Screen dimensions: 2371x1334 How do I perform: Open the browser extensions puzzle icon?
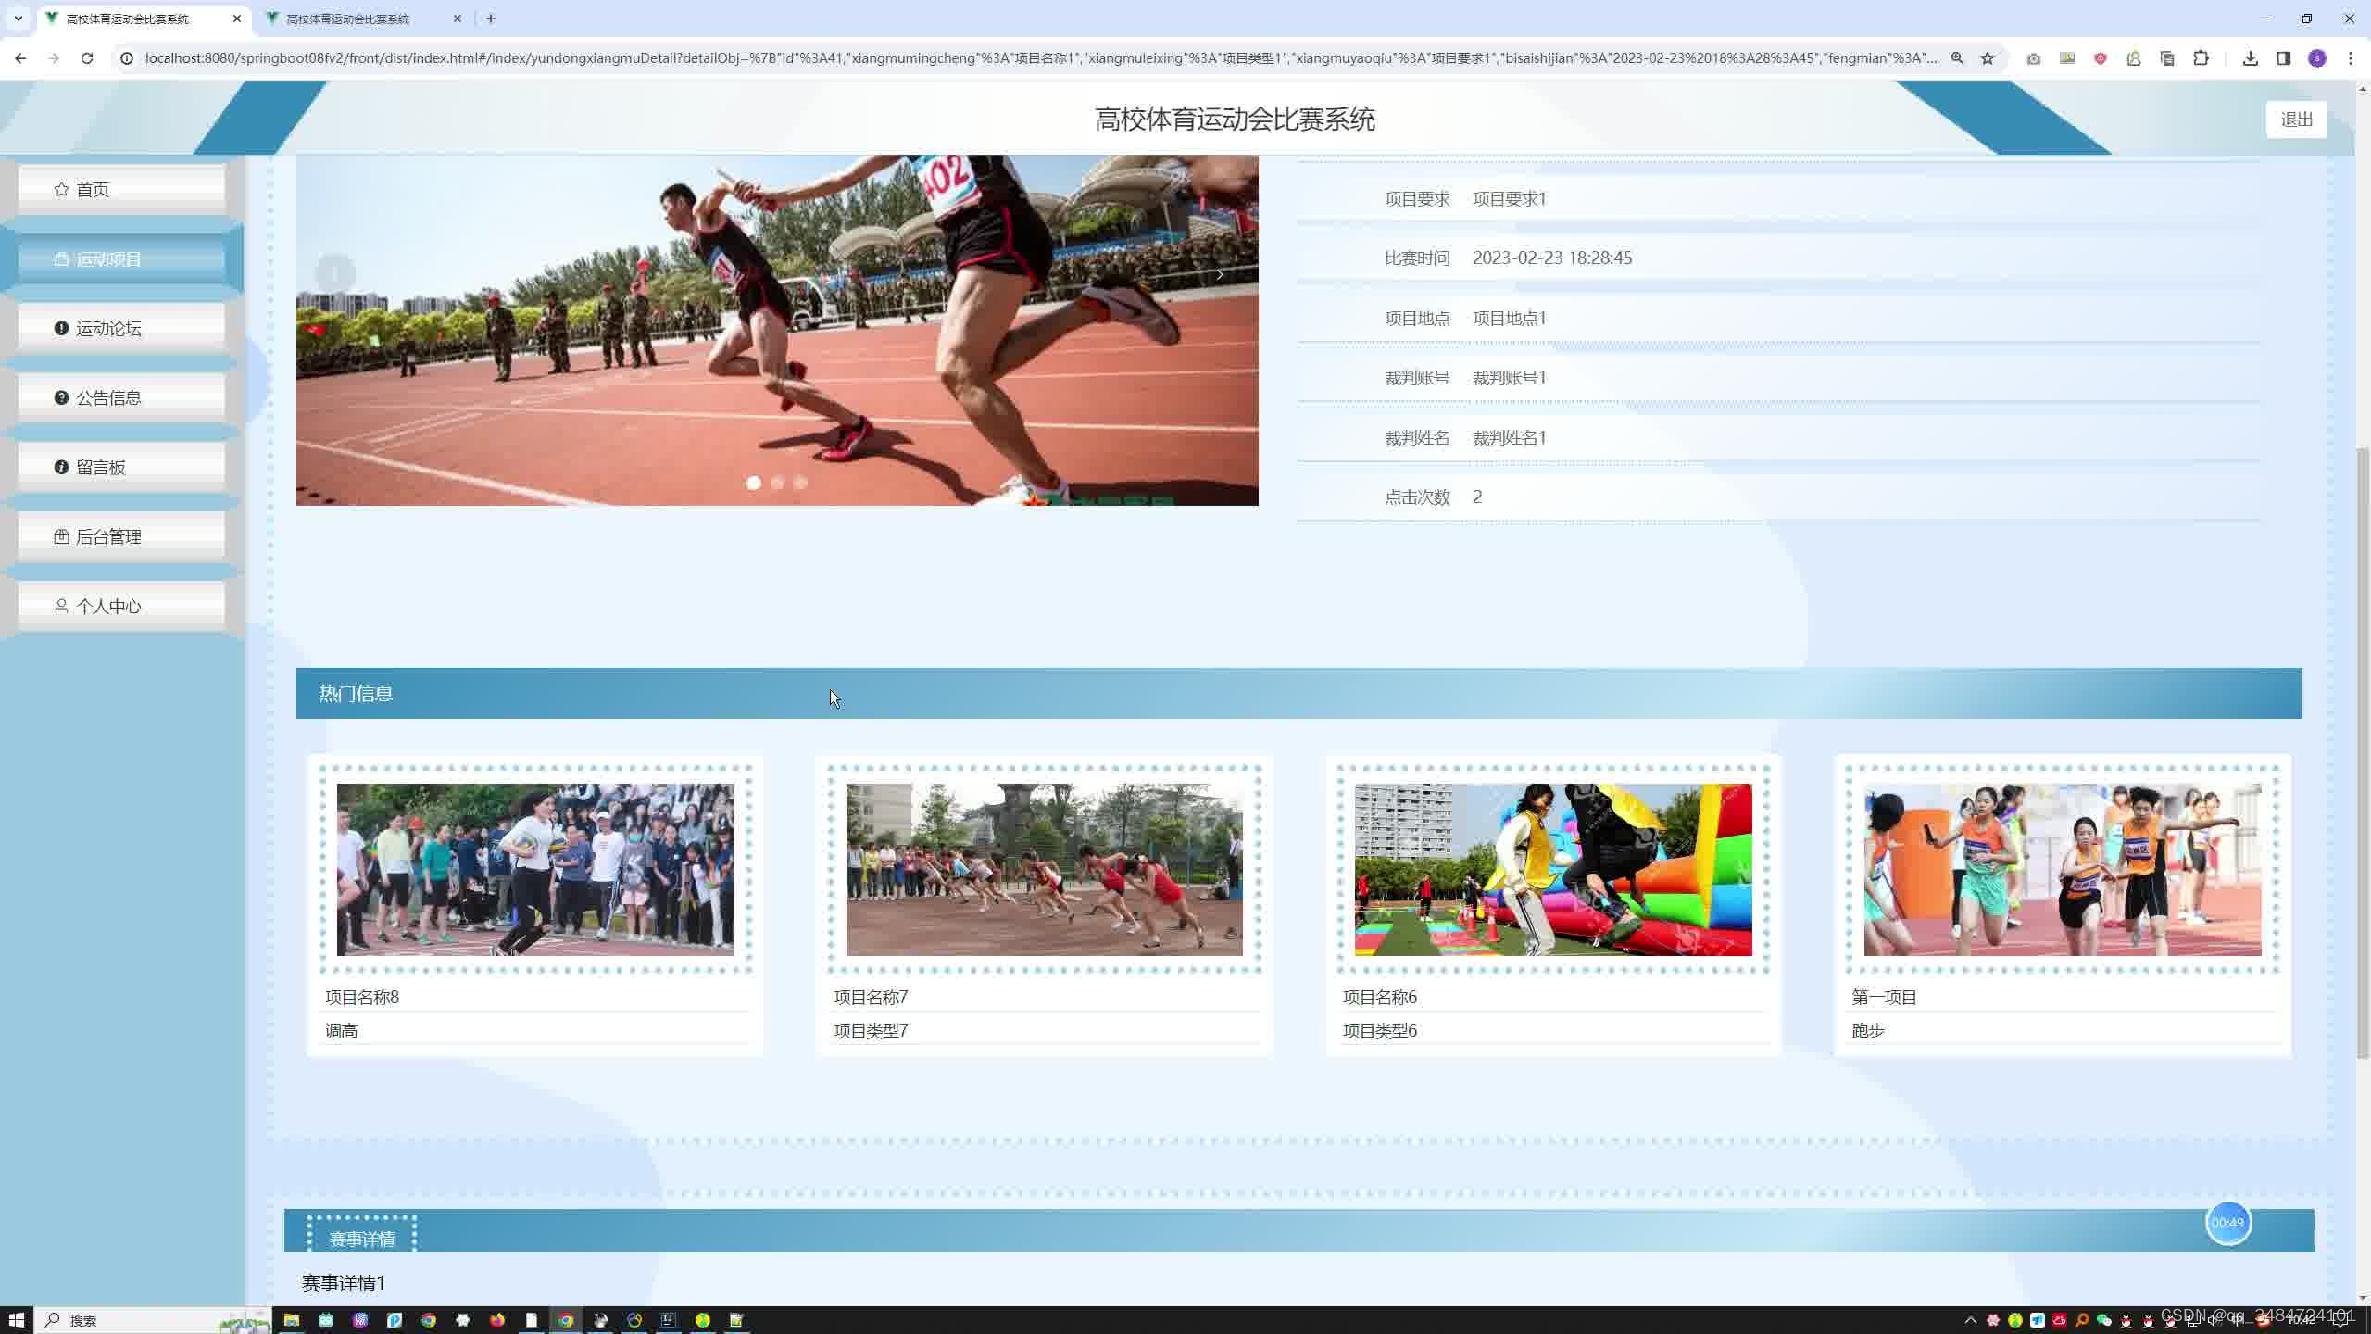(2202, 58)
